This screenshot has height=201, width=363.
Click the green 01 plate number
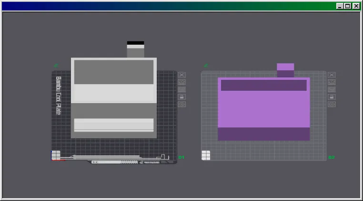(x=181, y=157)
